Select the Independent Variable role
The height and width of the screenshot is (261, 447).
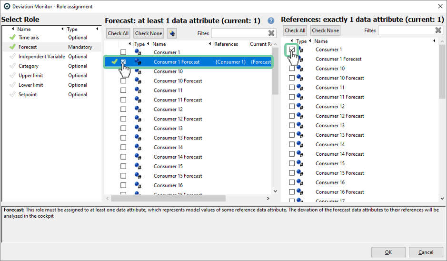52,57
